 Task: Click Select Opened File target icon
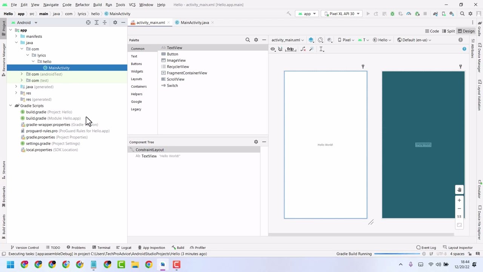[x=88, y=23]
